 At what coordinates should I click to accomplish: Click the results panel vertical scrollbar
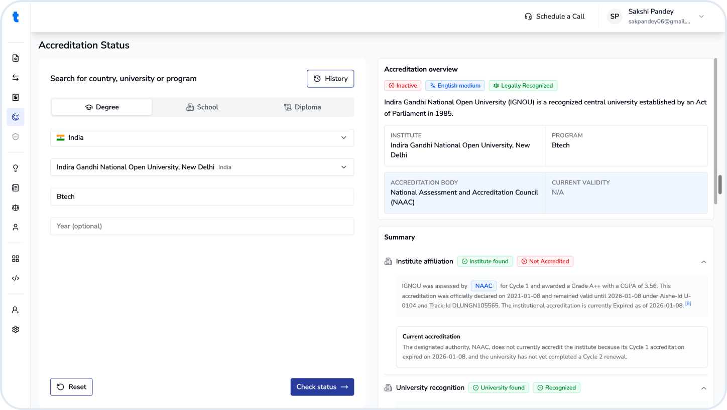click(719, 184)
